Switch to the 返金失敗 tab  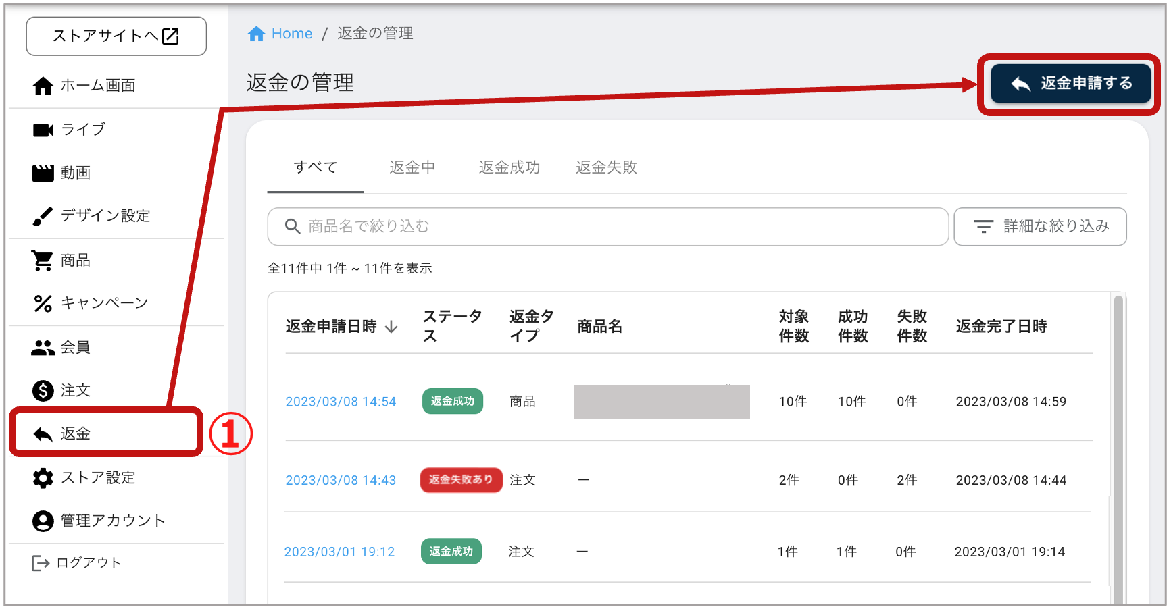pyautogui.click(x=606, y=167)
